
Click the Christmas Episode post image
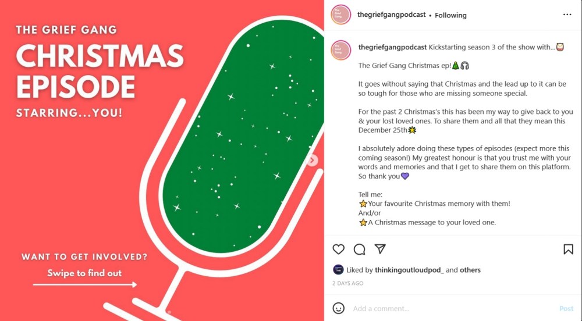[162, 160]
